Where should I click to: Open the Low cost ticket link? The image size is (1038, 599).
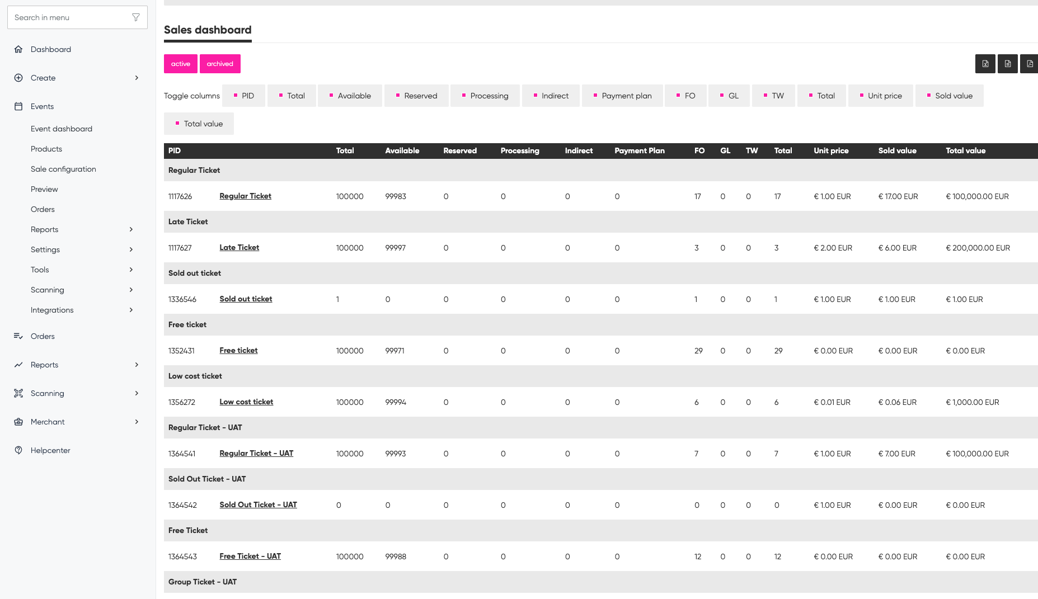[246, 402]
